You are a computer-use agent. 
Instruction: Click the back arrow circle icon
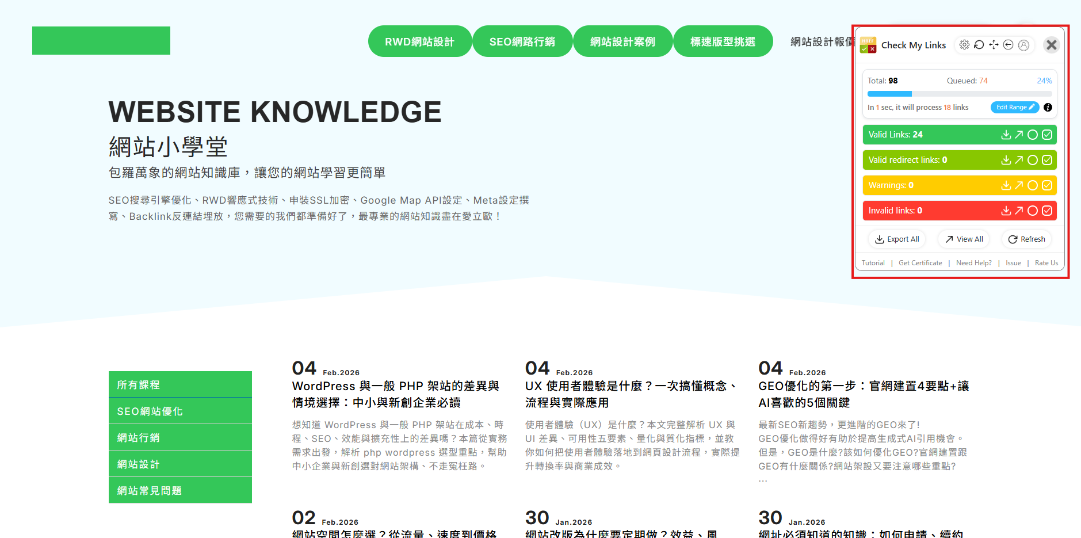point(1008,45)
